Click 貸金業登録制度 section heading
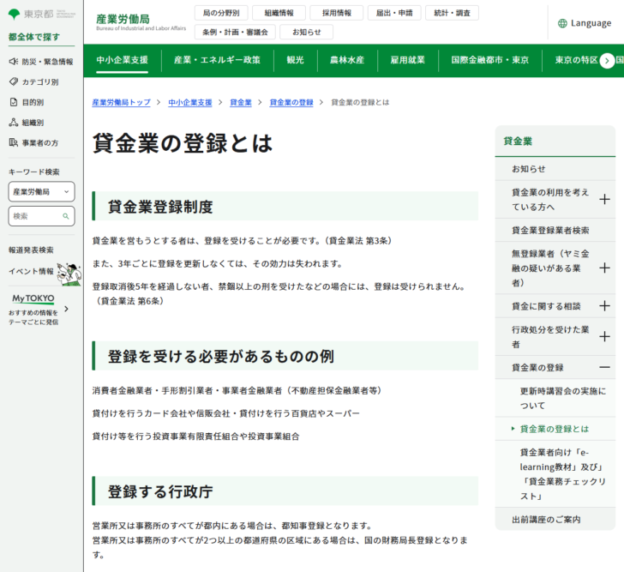 160,207
